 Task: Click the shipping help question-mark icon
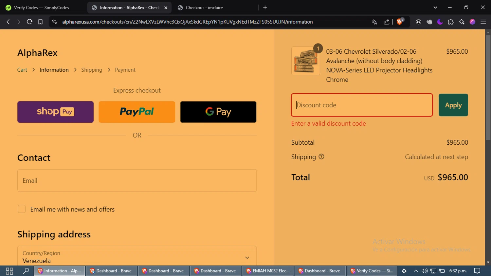click(321, 156)
